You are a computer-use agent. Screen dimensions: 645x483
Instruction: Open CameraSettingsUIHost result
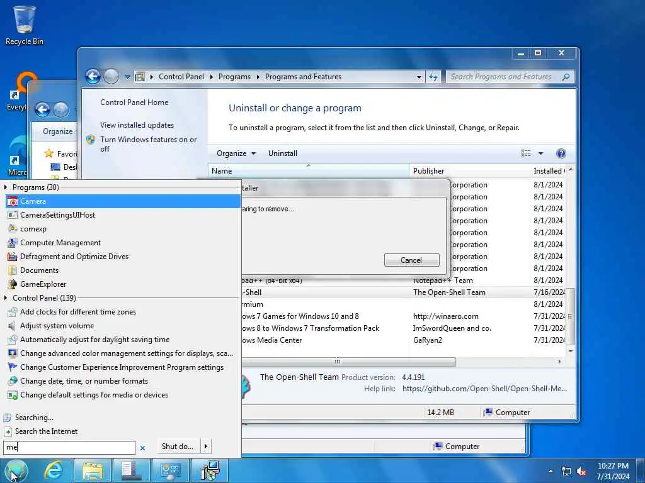[123, 215]
